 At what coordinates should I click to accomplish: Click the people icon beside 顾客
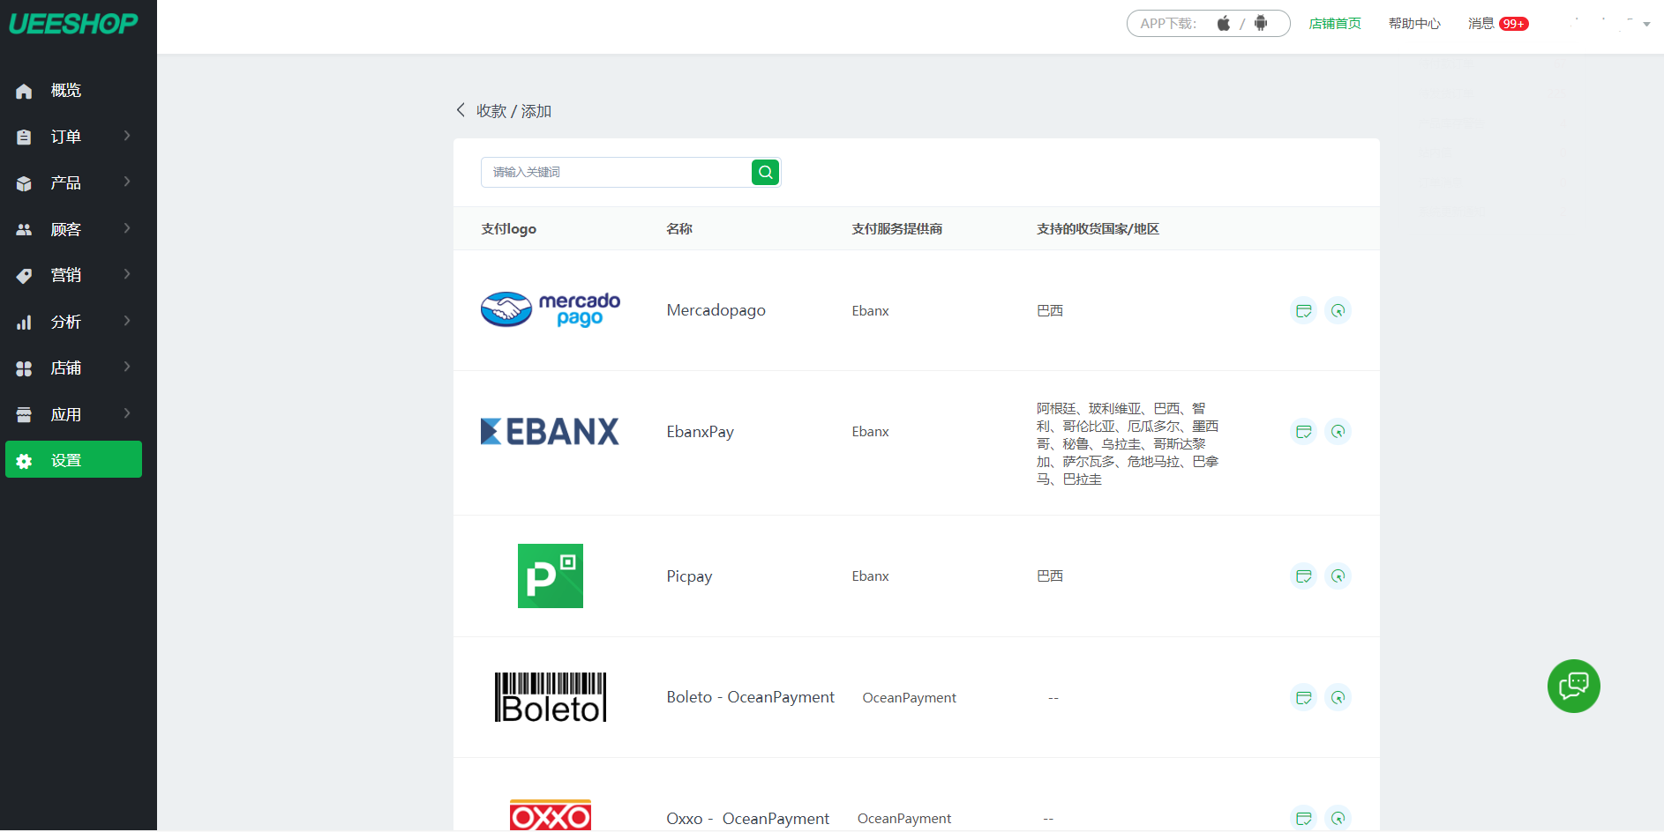click(x=24, y=229)
